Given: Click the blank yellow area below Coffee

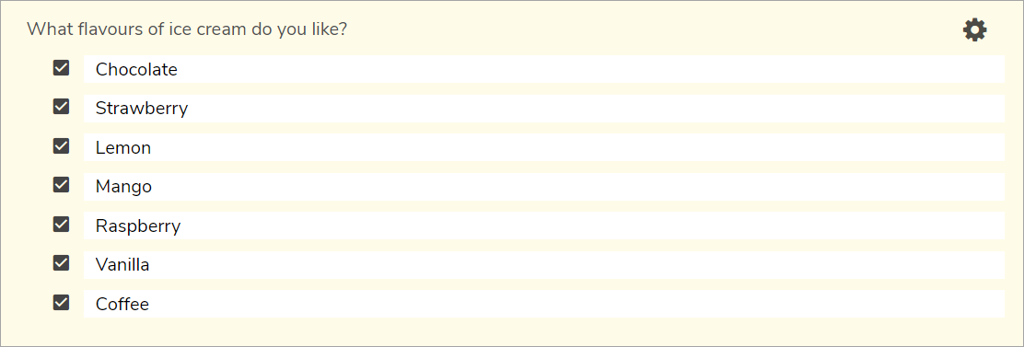Looking at the screenshot, I should pos(511,331).
